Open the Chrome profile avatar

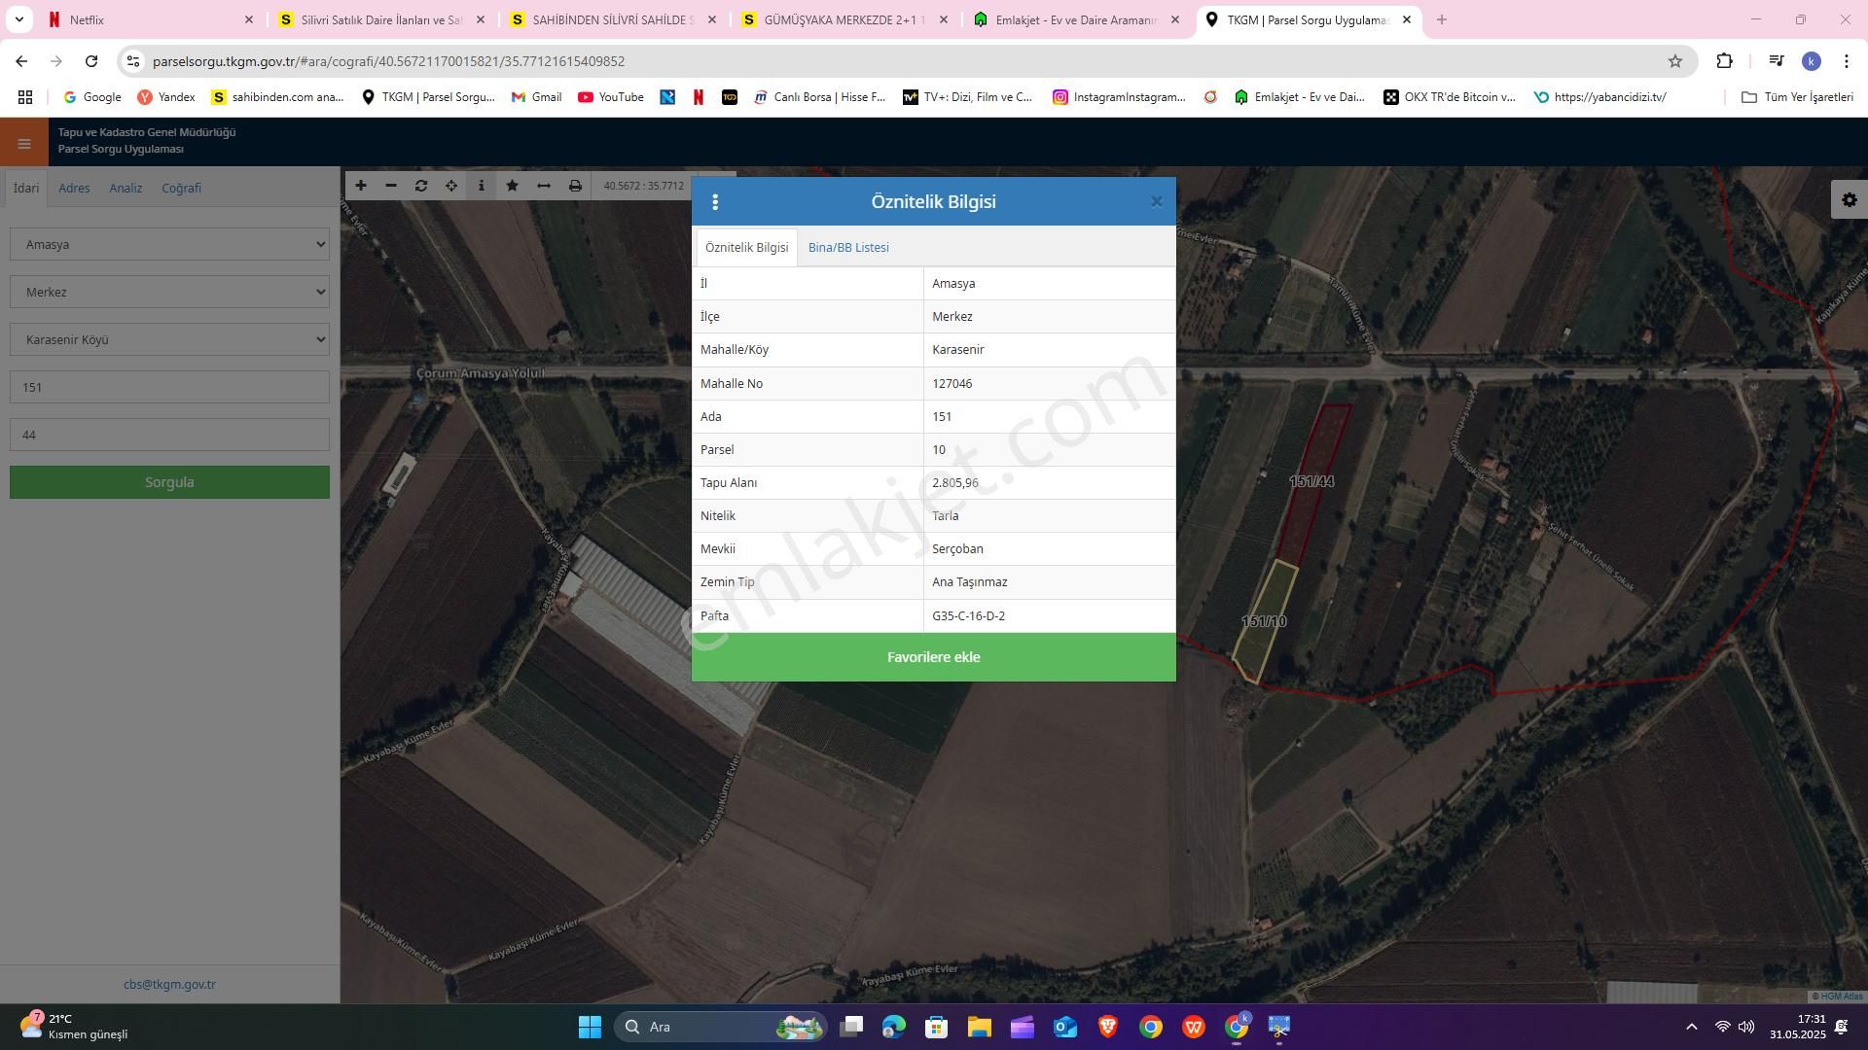[1811, 61]
